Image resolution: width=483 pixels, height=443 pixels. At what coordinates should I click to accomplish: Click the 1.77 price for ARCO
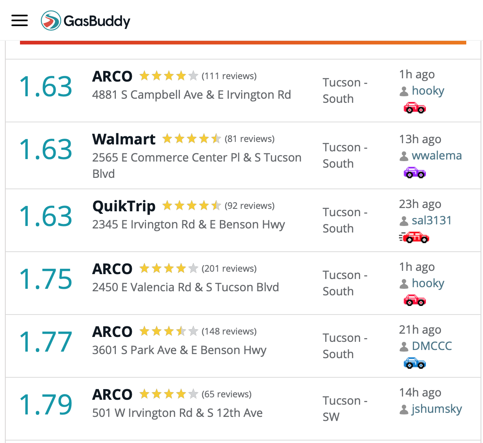(46, 341)
